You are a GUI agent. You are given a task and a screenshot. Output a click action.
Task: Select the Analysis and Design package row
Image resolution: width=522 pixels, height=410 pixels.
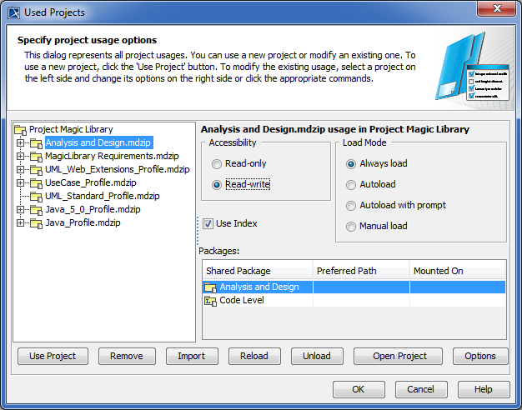click(x=354, y=287)
